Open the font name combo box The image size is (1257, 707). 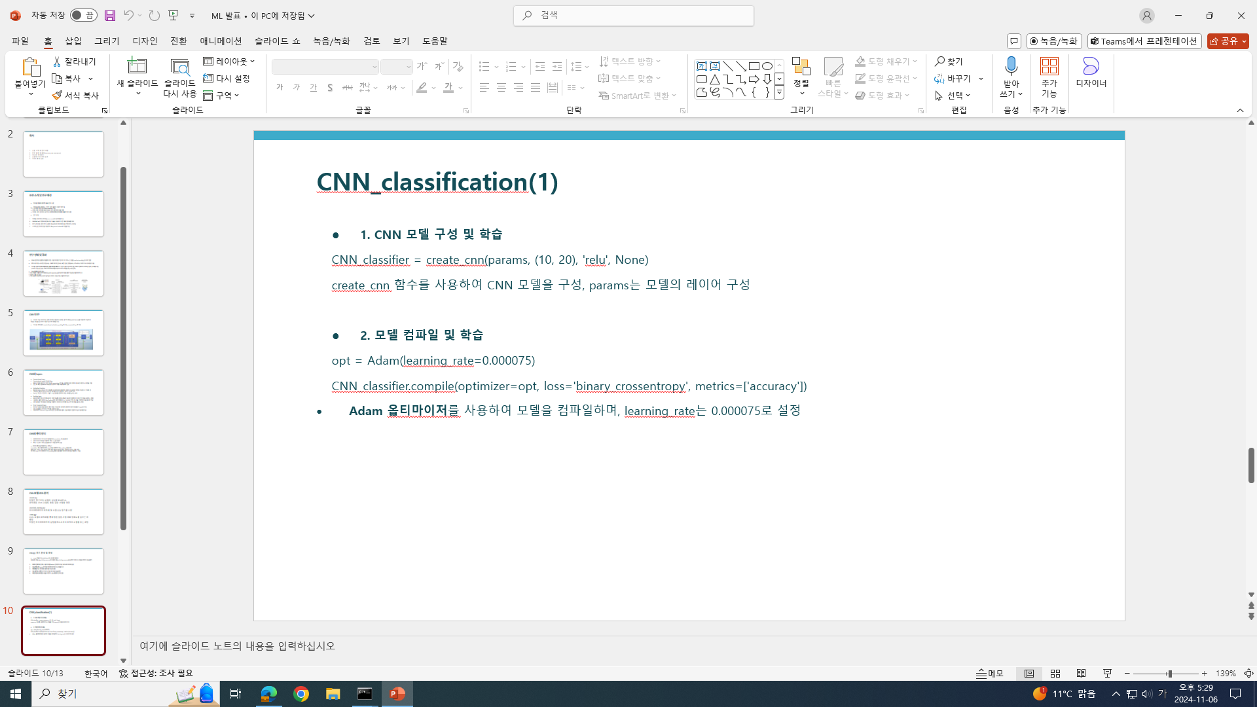(x=325, y=67)
